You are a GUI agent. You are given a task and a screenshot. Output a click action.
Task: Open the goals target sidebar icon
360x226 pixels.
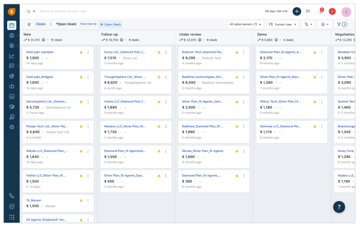pos(12,76)
